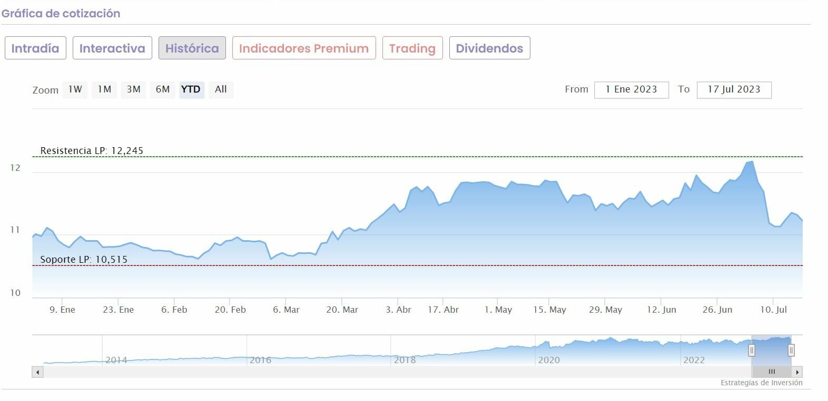Set zoom range to 1M

pyautogui.click(x=104, y=89)
